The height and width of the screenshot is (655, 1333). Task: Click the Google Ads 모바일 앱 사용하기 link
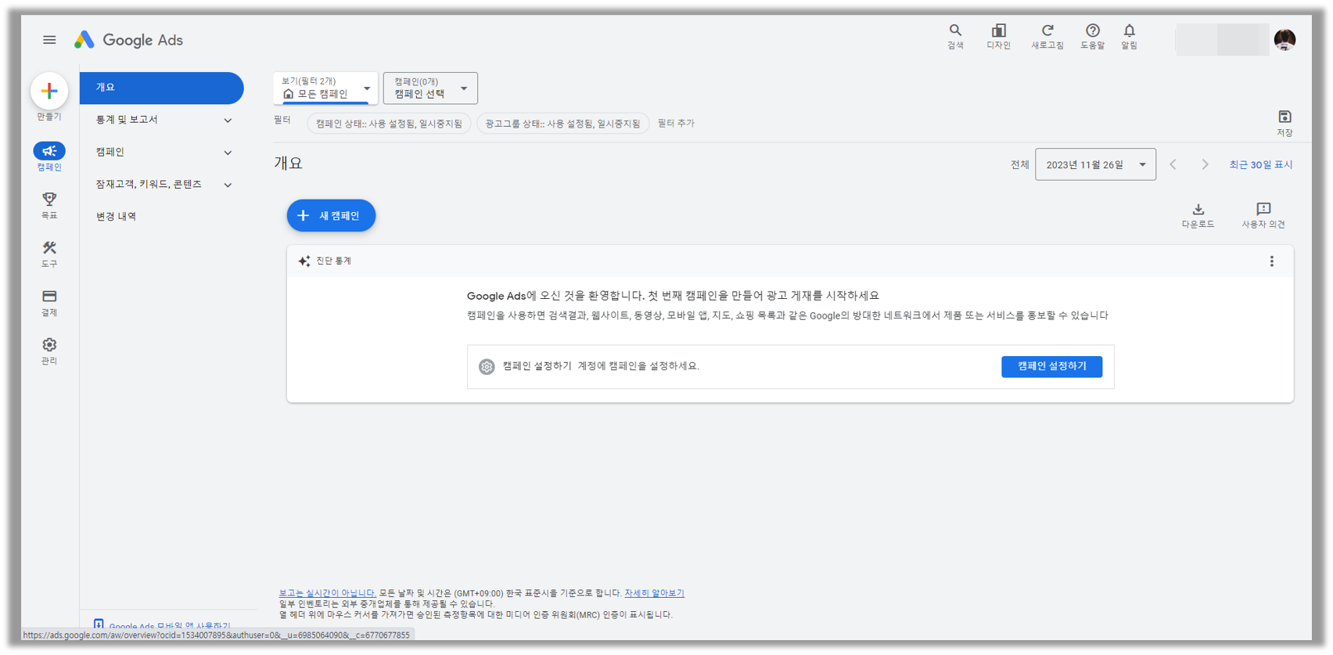[x=169, y=626]
